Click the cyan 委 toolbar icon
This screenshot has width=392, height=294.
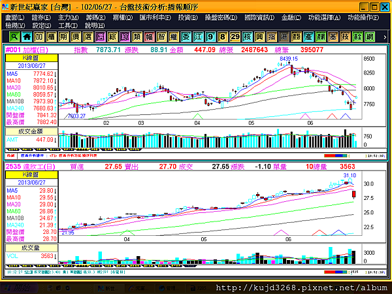[x=186, y=37]
